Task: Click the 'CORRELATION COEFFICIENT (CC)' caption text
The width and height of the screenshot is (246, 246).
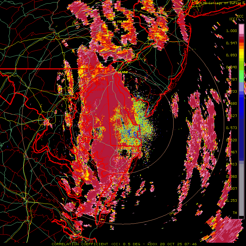Action: [86, 244]
